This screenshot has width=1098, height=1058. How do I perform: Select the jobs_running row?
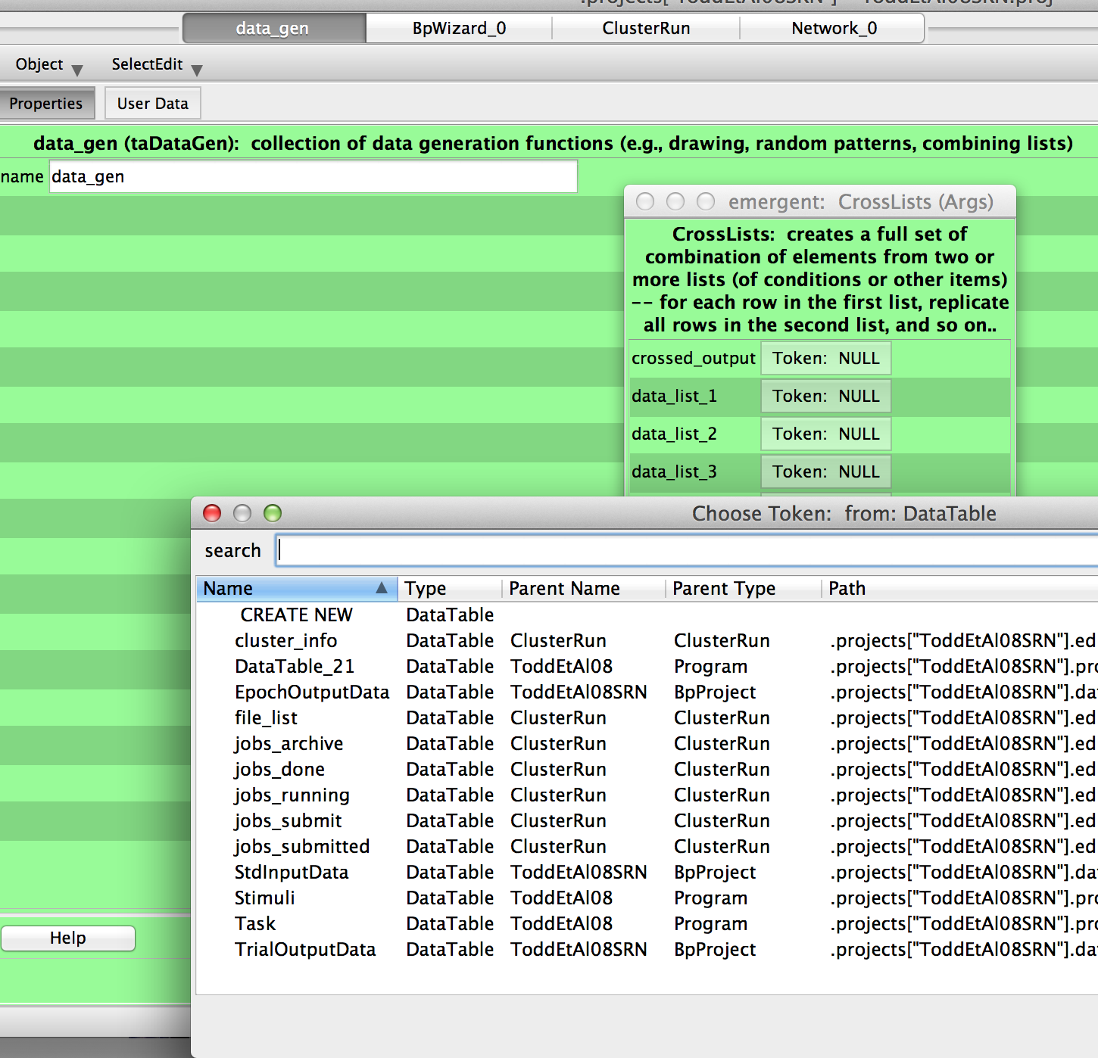point(647,795)
